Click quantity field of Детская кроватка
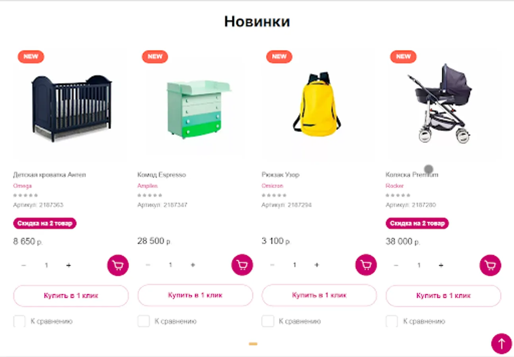 coord(46,265)
